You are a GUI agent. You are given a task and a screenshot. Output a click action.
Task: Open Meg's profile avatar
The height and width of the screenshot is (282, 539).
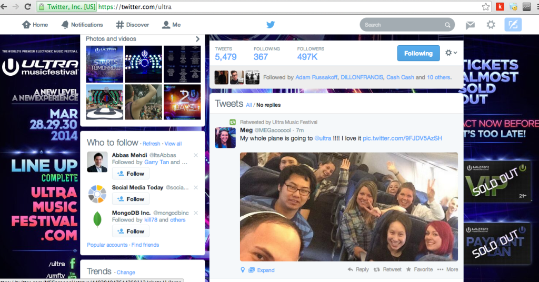(x=225, y=137)
